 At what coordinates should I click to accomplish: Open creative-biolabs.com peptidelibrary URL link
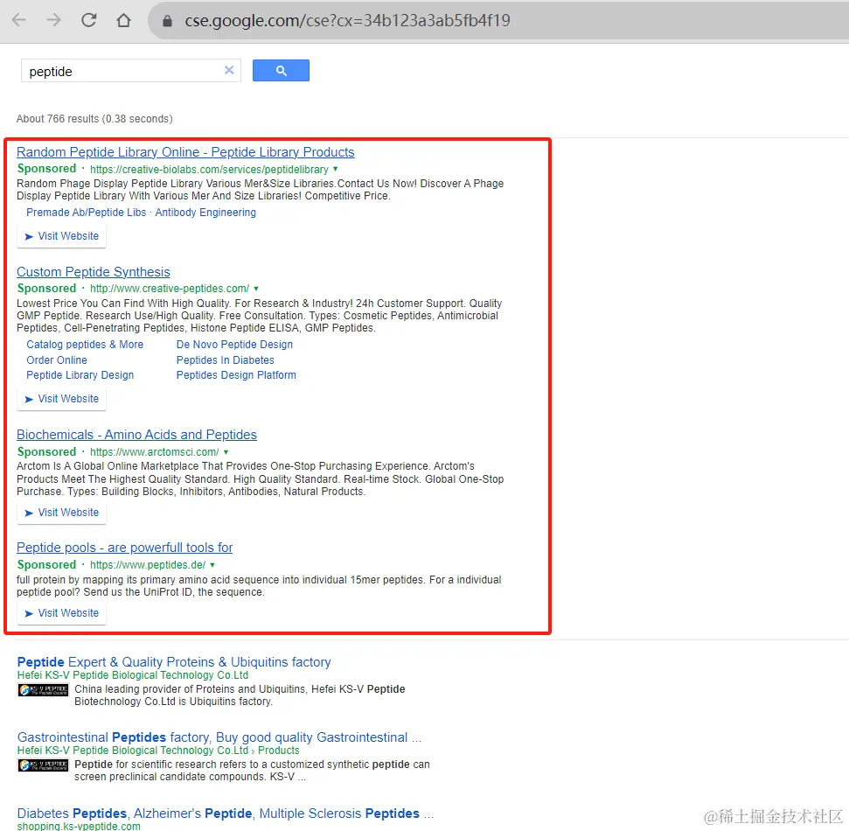click(x=209, y=170)
